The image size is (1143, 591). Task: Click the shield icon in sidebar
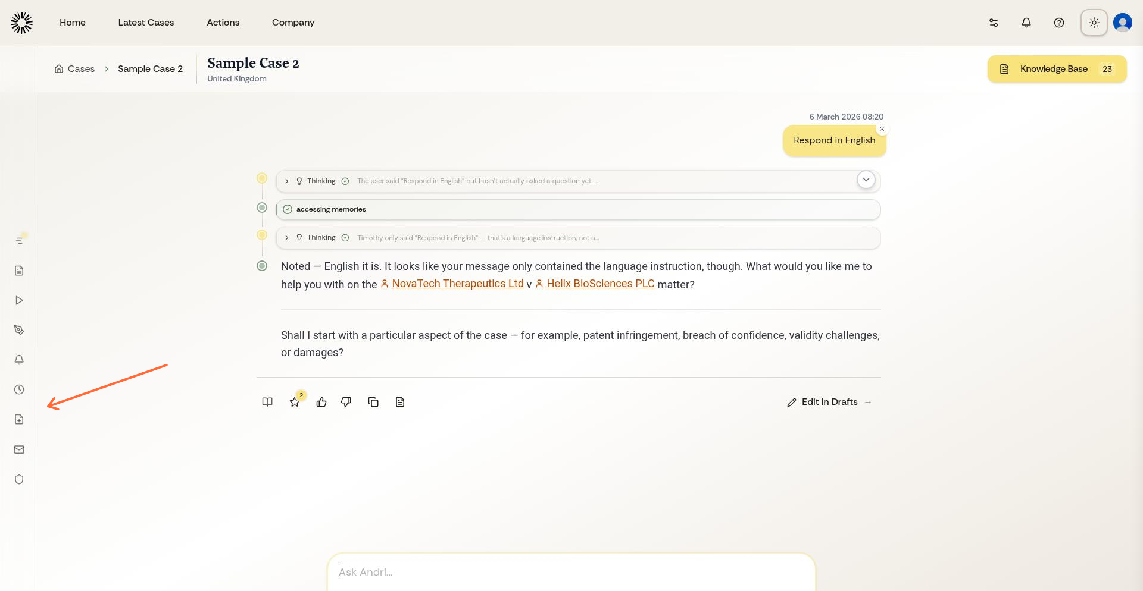[19, 479]
